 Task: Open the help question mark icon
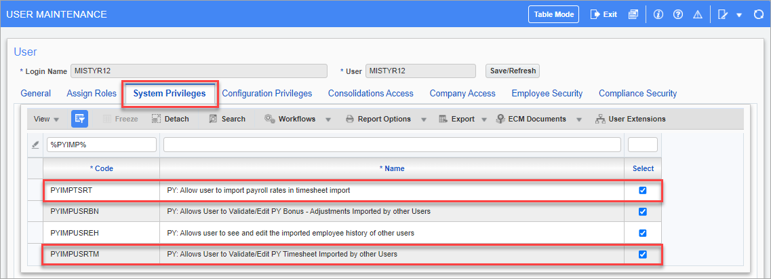pos(678,14)
